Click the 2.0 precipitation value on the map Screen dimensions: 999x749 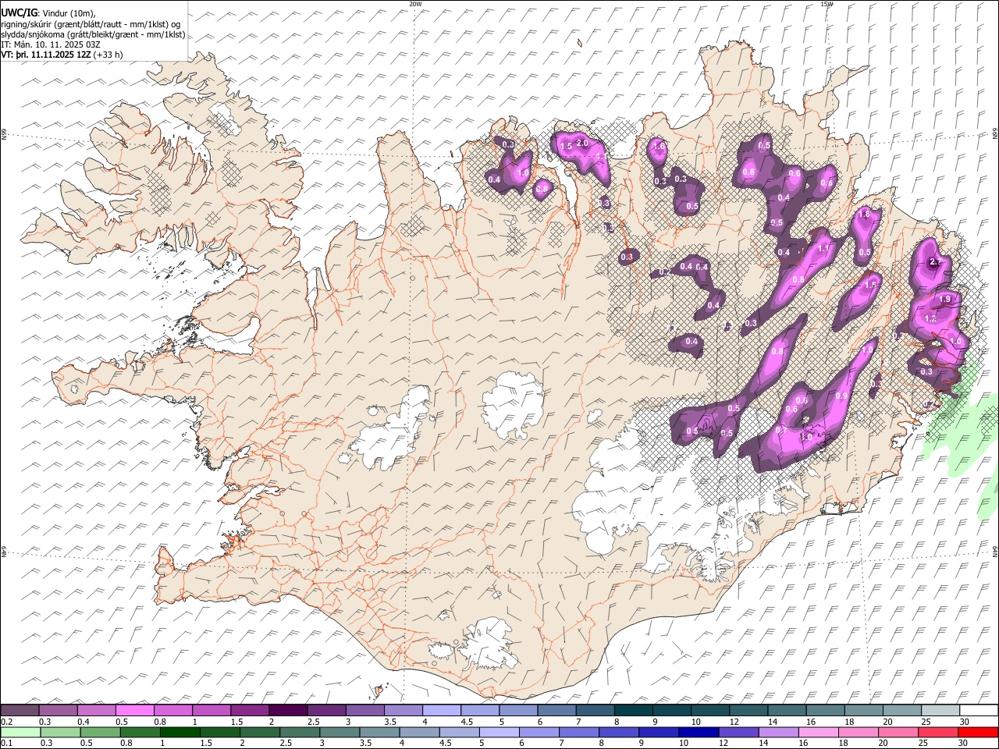point(582,143)
